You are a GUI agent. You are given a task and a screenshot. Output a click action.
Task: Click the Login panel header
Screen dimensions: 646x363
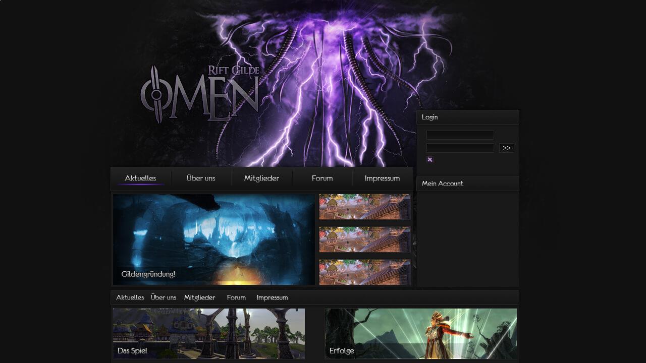pyautogui.click(x=468, y=117)
